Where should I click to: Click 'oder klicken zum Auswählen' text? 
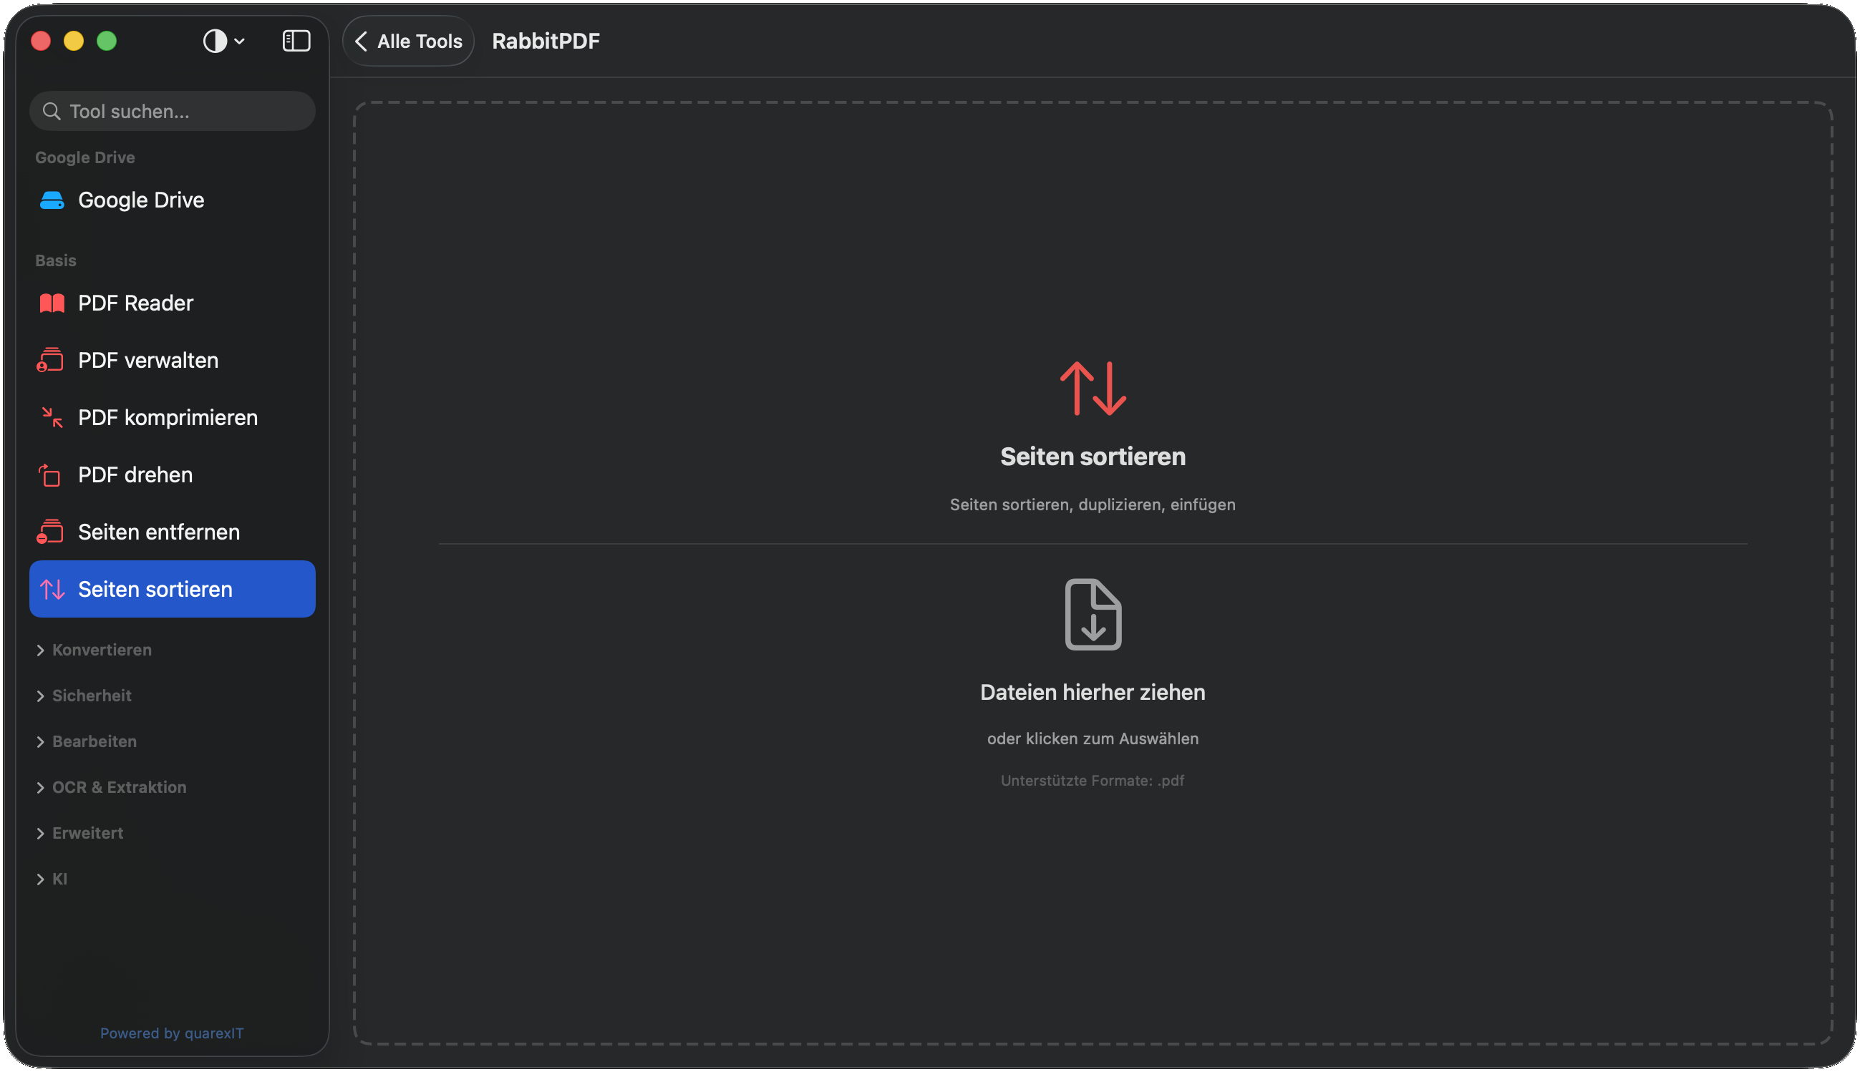coord(1093,739)
